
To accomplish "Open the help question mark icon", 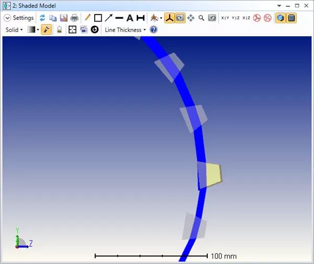I will (153, 30).
